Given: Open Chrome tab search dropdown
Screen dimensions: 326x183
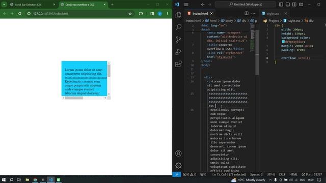Looking at the screenshot, I should [4, 5].
